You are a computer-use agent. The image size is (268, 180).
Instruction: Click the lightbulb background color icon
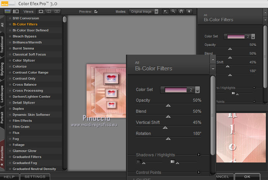click(x=189, y=11)
